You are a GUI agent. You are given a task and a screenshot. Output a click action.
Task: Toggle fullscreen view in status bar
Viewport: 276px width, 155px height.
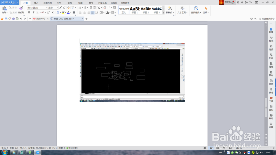pyautogui.click(x=205, y=148)
